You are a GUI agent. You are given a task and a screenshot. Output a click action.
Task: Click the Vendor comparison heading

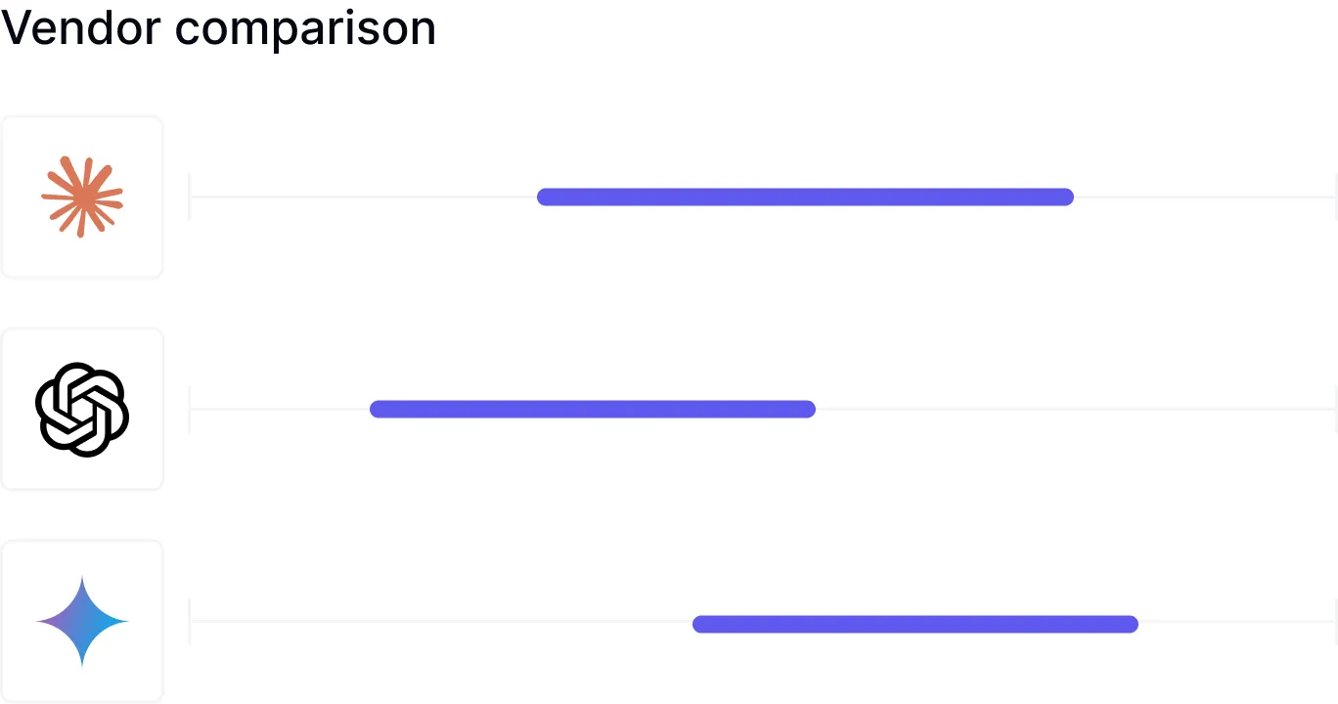coord(218,28)
